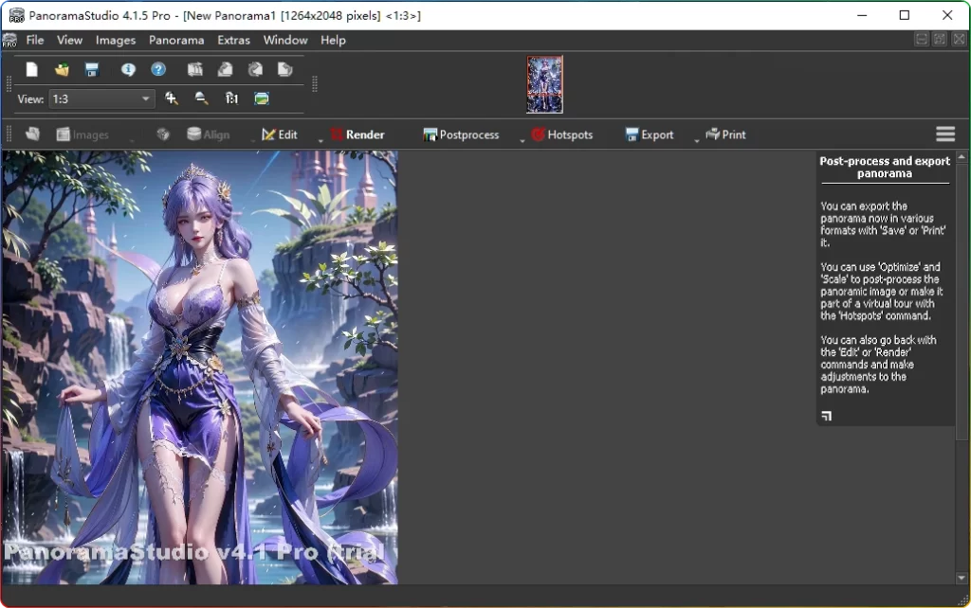Expand the dropdown arrow beside Images

(132, 141)
